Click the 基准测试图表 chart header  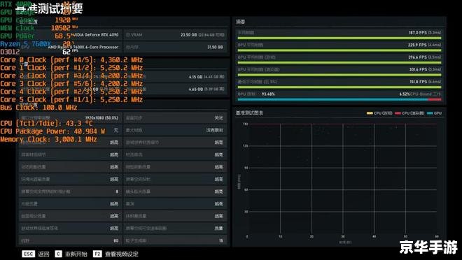[249, 113]
